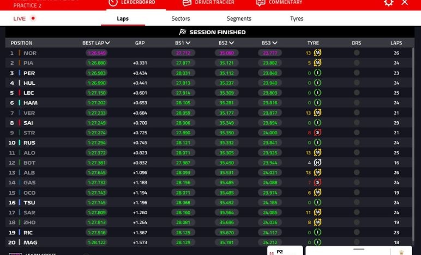Open the Driver Tracker car icon
Image resolution: width=421 pixels, height=255 pixels.
187,3
